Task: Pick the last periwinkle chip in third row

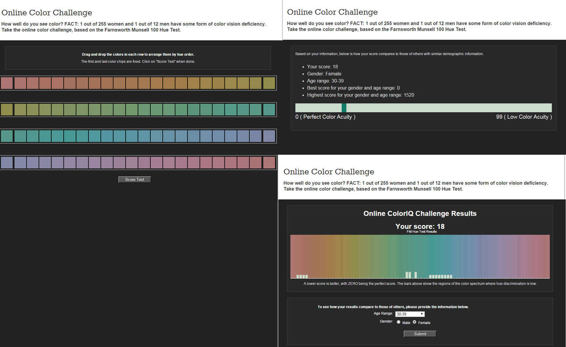Action: pos(269,136)
